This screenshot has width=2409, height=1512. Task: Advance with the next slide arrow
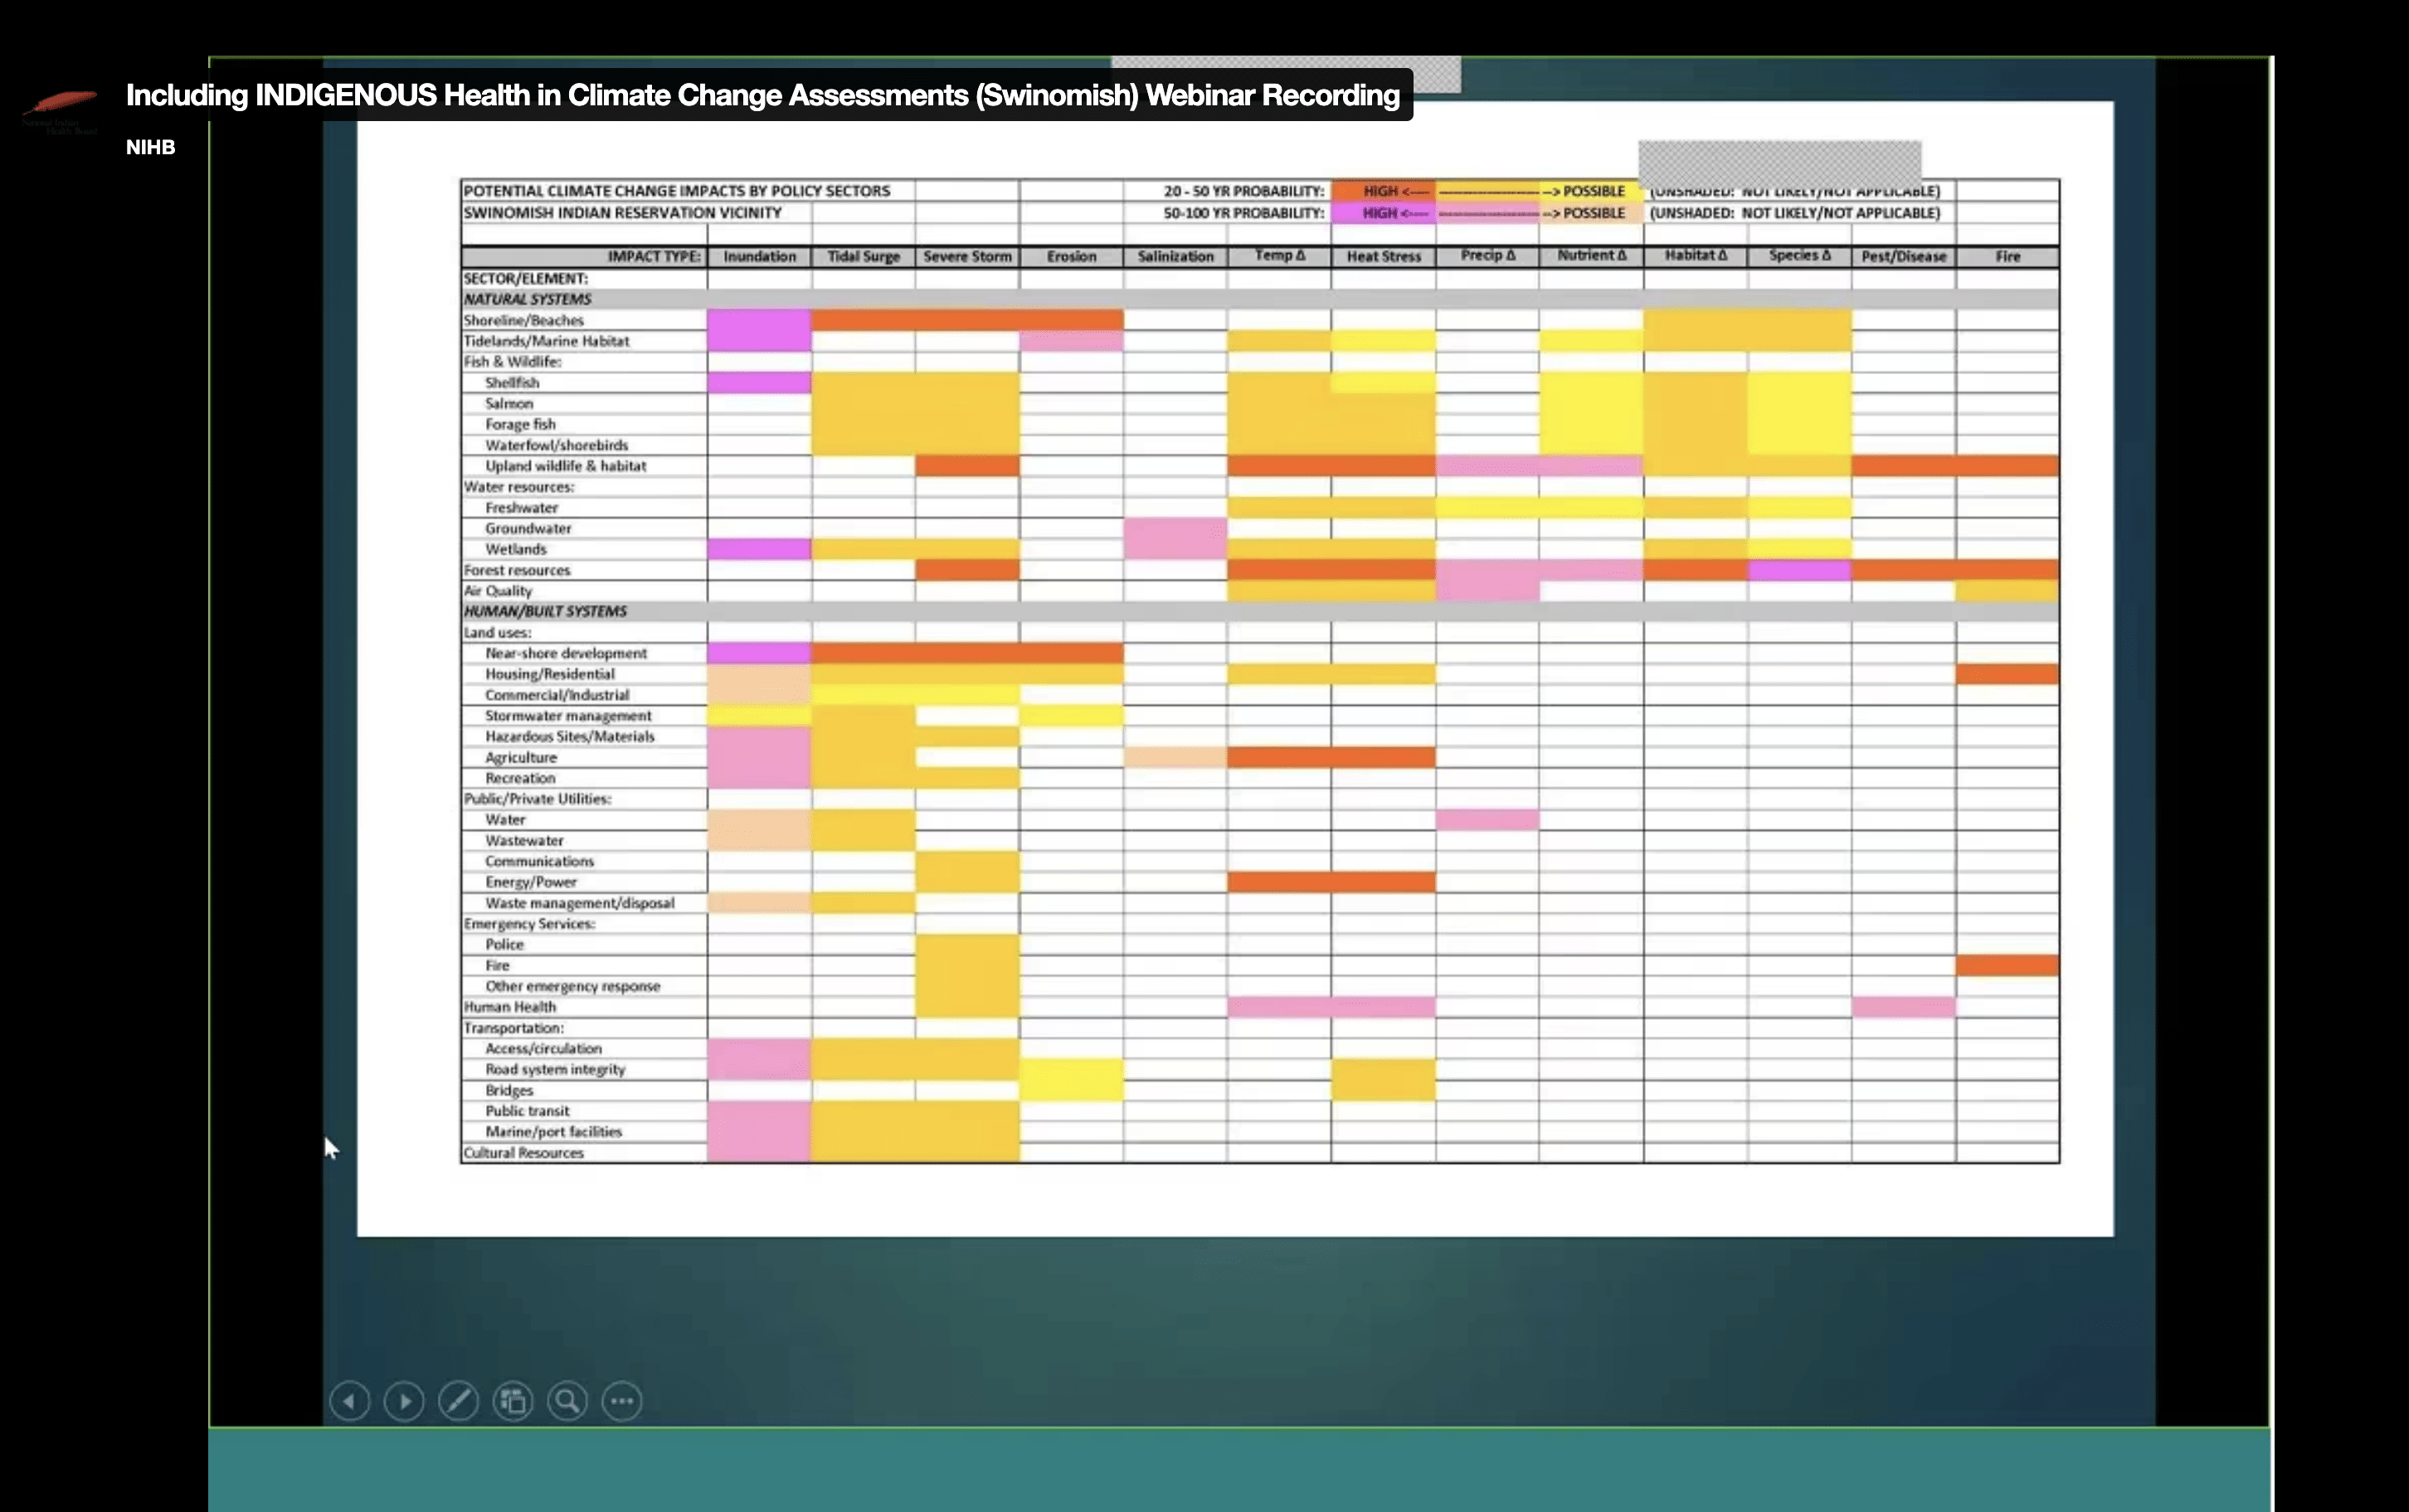click(404, 1401)
